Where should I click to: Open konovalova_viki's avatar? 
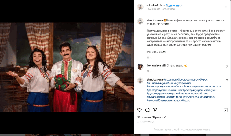pyautogui.click(x=140, y=67)
